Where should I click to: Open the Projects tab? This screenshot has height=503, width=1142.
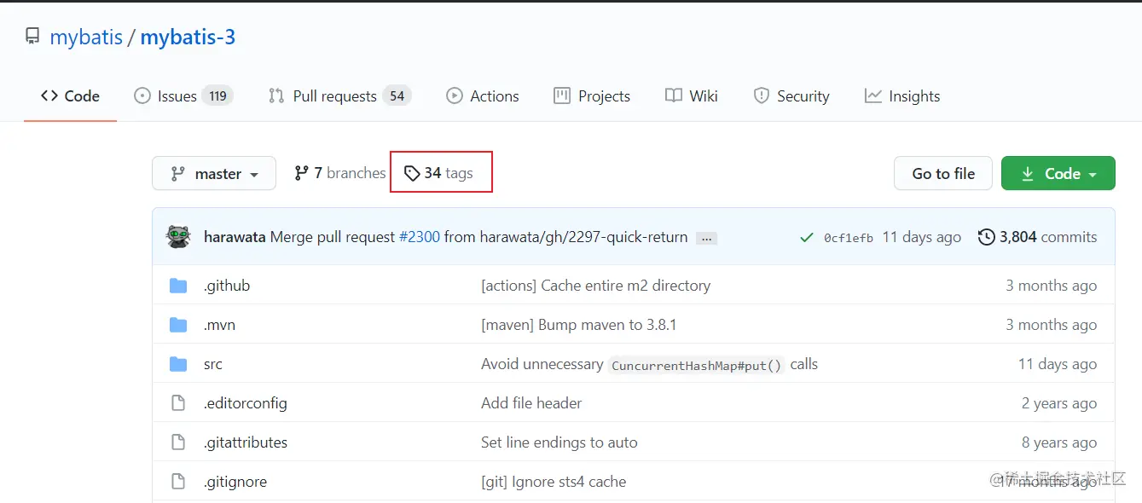[592, 96]
